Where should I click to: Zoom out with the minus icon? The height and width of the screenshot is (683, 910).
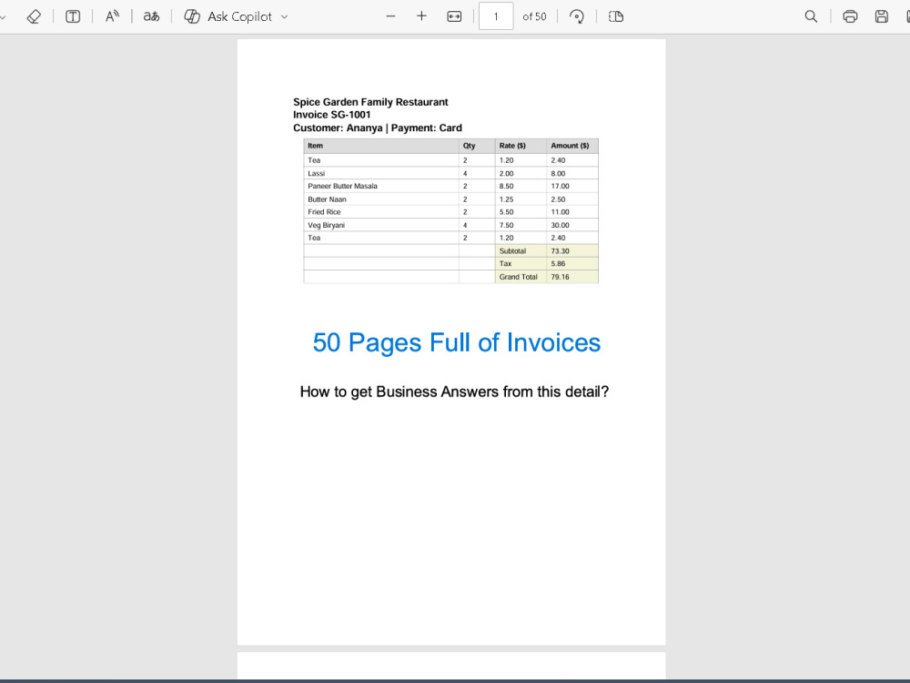pos(390,16)
